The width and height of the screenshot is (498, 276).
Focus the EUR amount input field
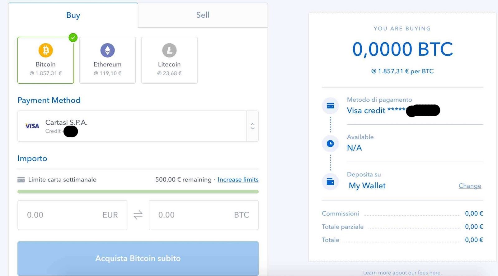click(x=72, y=215)
